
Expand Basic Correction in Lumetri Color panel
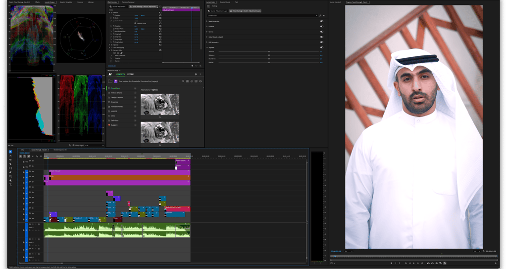[207, 21]
